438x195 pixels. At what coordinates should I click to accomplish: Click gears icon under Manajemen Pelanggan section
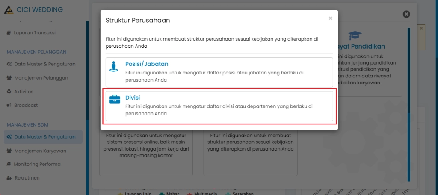click(9, 64)
